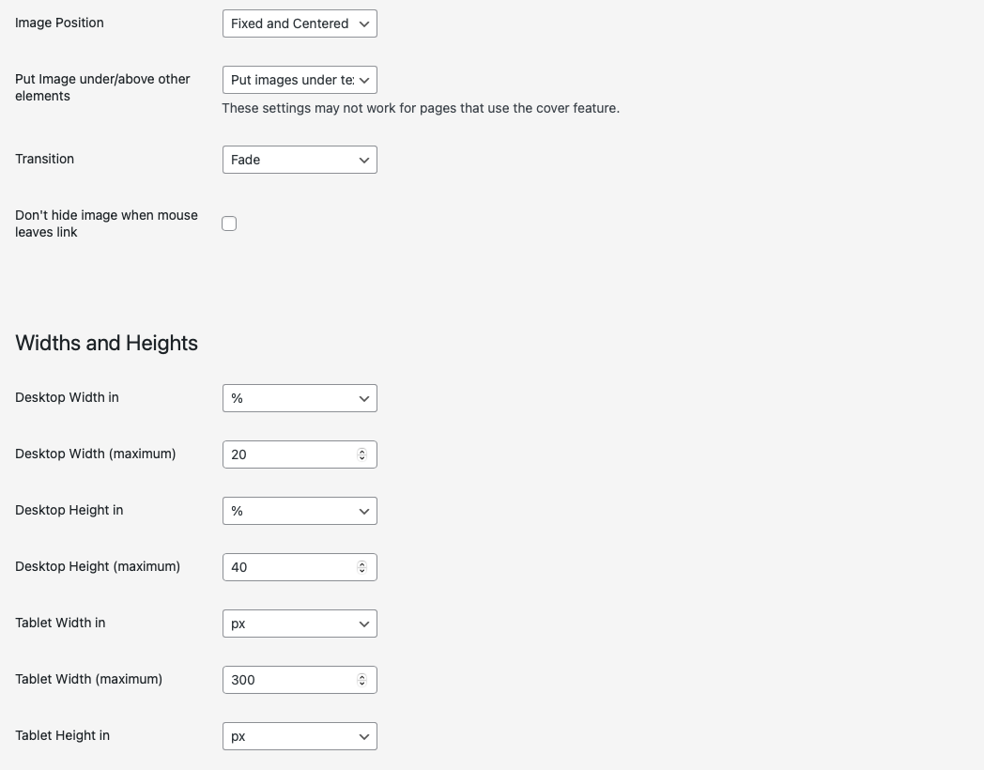Open the Desktop Width in unit dropdown
This screenshot has height=770, width=984.
tap(299, 398)
